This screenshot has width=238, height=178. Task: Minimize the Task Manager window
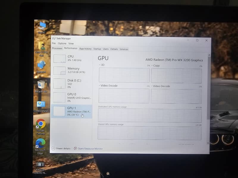pos(188,40)
